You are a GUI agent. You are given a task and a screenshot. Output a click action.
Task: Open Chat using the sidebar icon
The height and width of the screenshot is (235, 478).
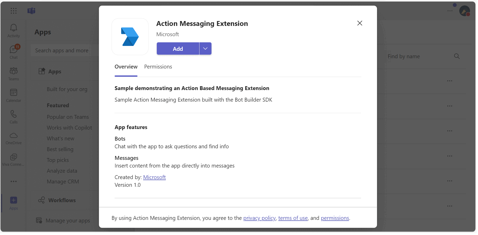pos(13,51)
